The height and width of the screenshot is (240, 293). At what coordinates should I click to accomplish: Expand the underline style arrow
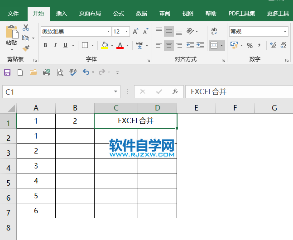73,45
